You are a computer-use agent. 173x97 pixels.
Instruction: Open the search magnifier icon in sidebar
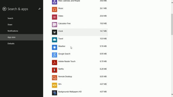point(39,9)
